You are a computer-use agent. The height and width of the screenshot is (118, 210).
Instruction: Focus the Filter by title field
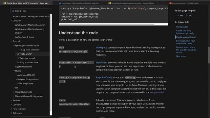pos(31,11)
